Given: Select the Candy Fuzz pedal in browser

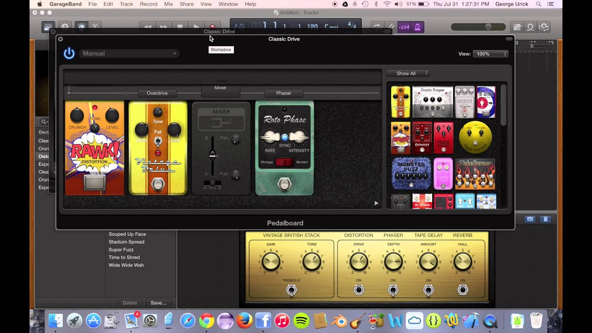Looking at the screenshot, I should (443, 174).
